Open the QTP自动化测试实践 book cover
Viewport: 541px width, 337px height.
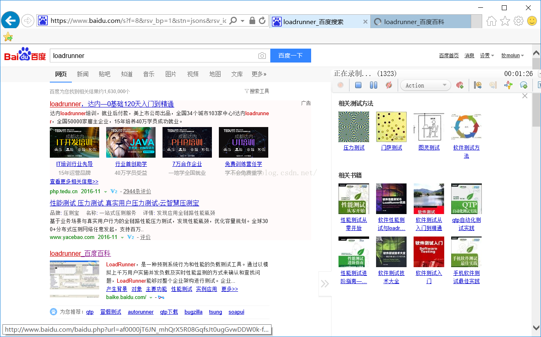click(466, 199)
